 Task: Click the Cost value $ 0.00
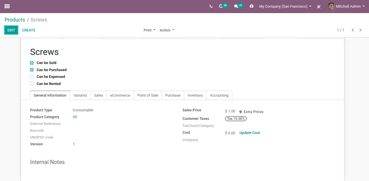230,133
